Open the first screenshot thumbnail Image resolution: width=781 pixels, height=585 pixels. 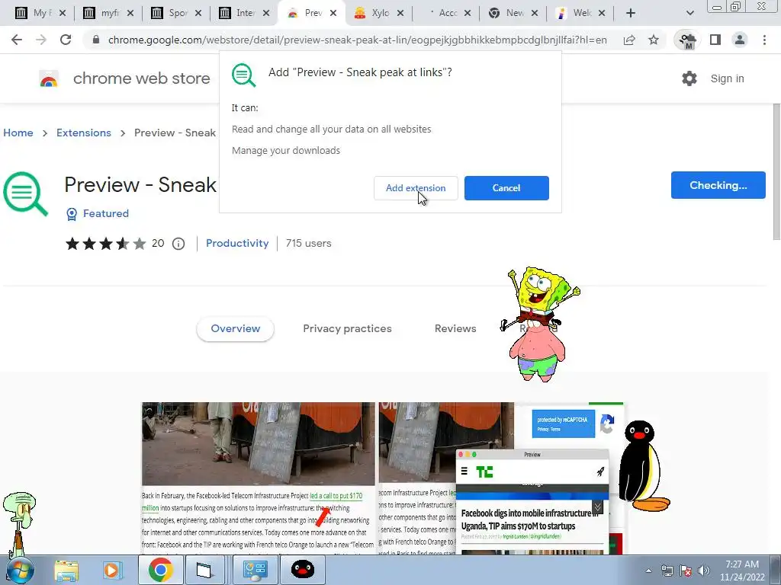(x=258, y=478)
